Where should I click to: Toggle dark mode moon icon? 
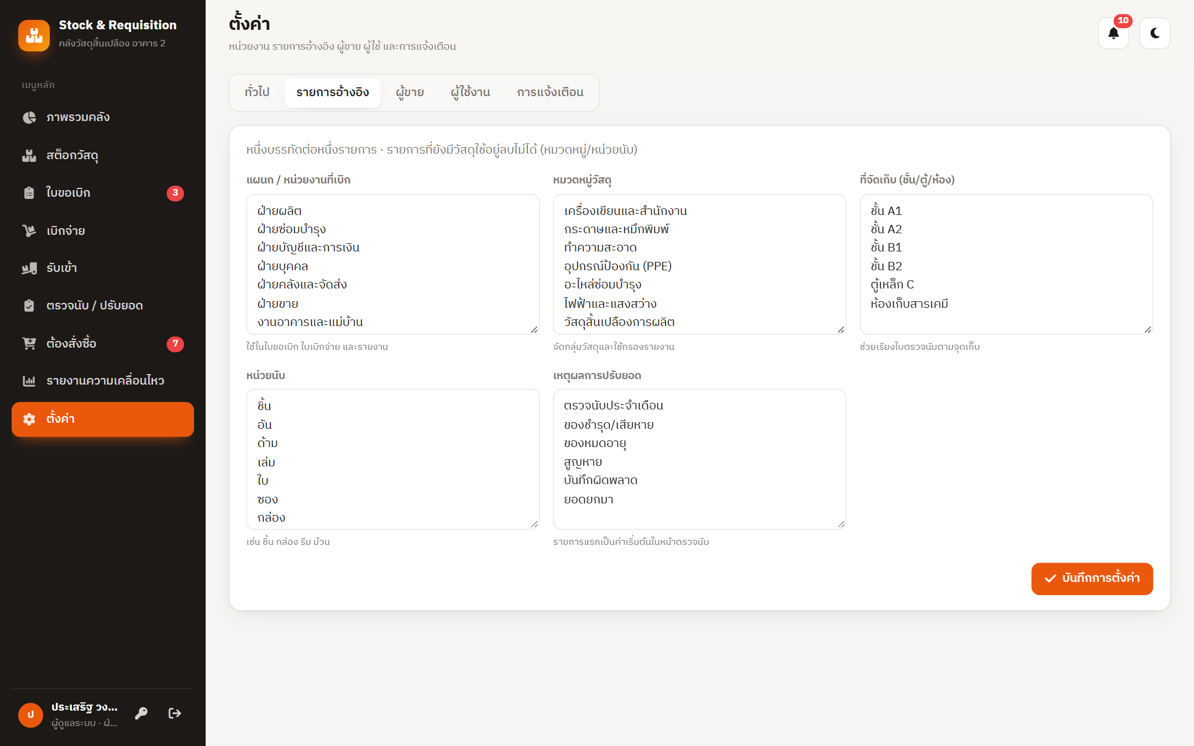[1155, 33]
